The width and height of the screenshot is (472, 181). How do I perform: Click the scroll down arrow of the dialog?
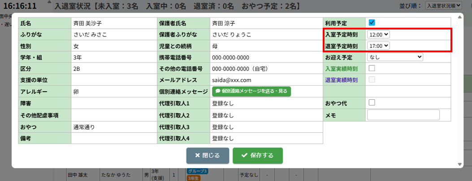[x=459, y=164]
